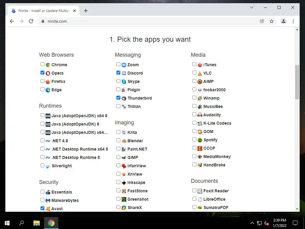Open the taskbar clock showing 2:39 PM
Screen dimensions: 305x229
[x=279, y=223]
